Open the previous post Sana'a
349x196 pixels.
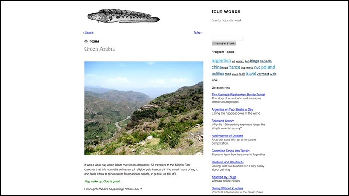89,33
